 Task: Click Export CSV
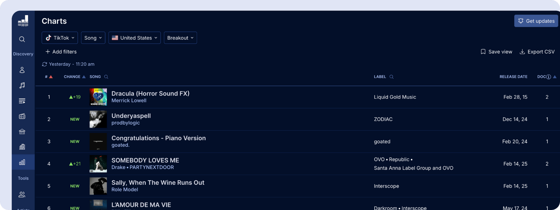(x=537, y=51)
